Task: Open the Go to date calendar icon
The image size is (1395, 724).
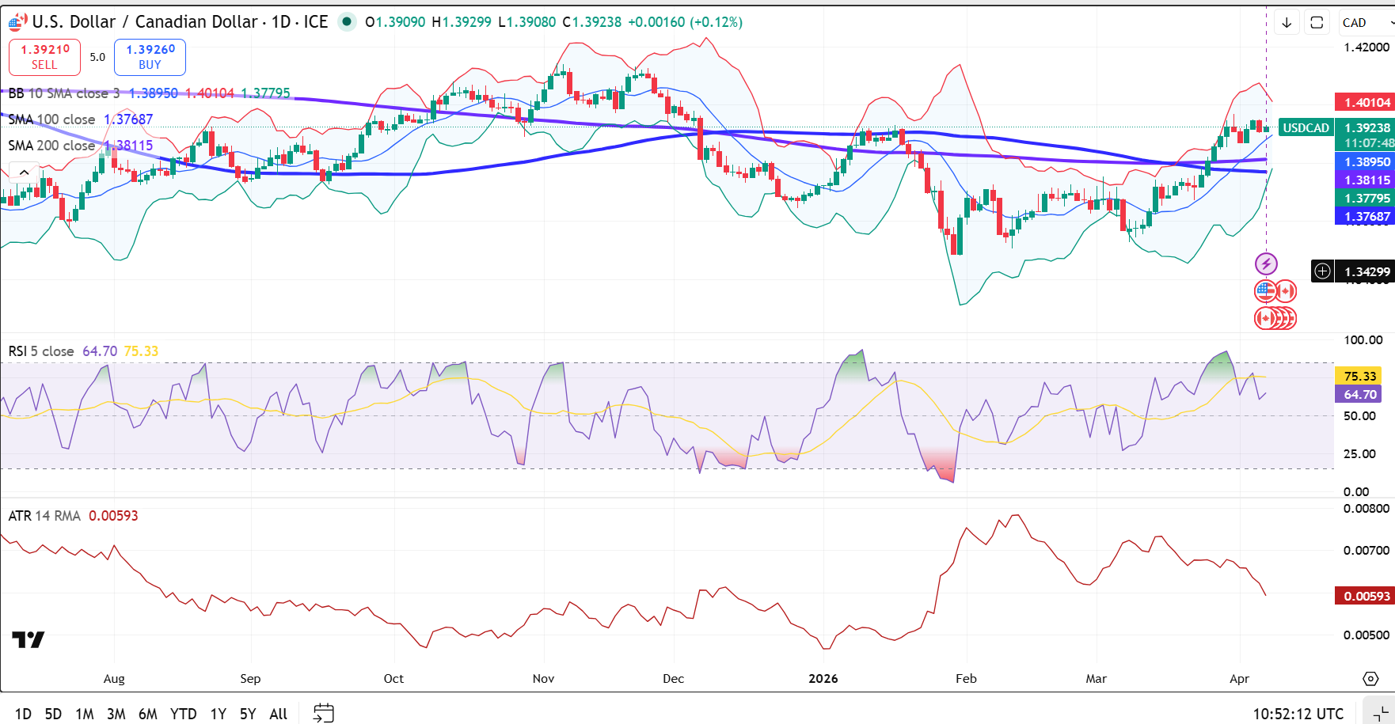Action: pos(324,713)
